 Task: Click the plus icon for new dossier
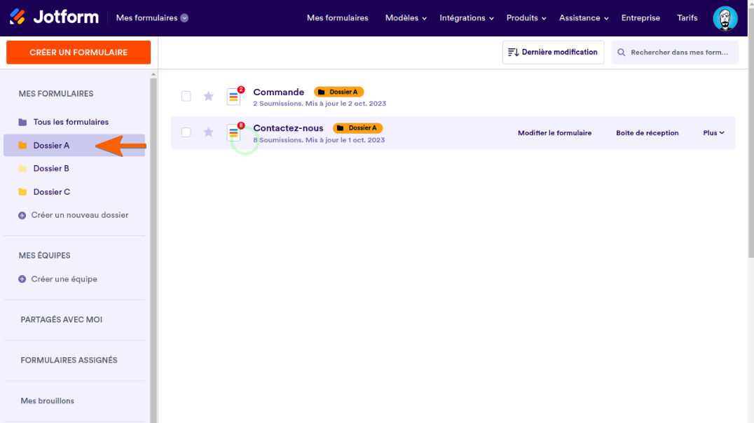tap(22, 215)
